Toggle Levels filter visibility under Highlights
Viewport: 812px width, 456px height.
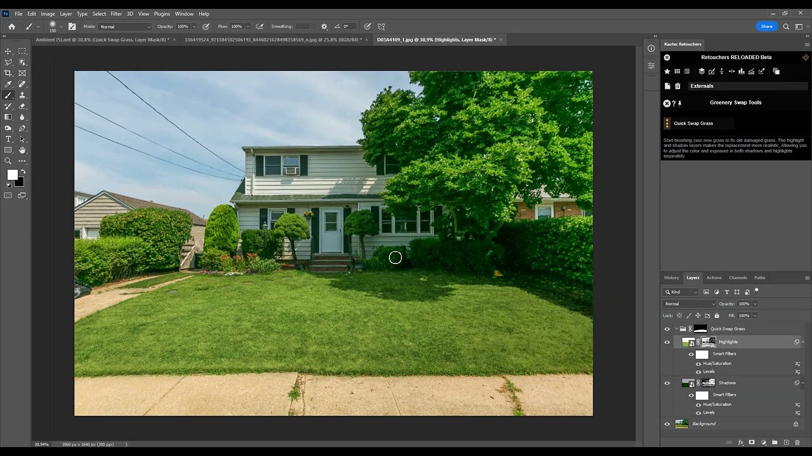click(x=698, y=372)
